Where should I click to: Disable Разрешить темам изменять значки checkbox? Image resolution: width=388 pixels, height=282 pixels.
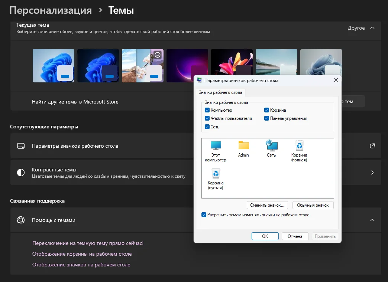(204, 215)
